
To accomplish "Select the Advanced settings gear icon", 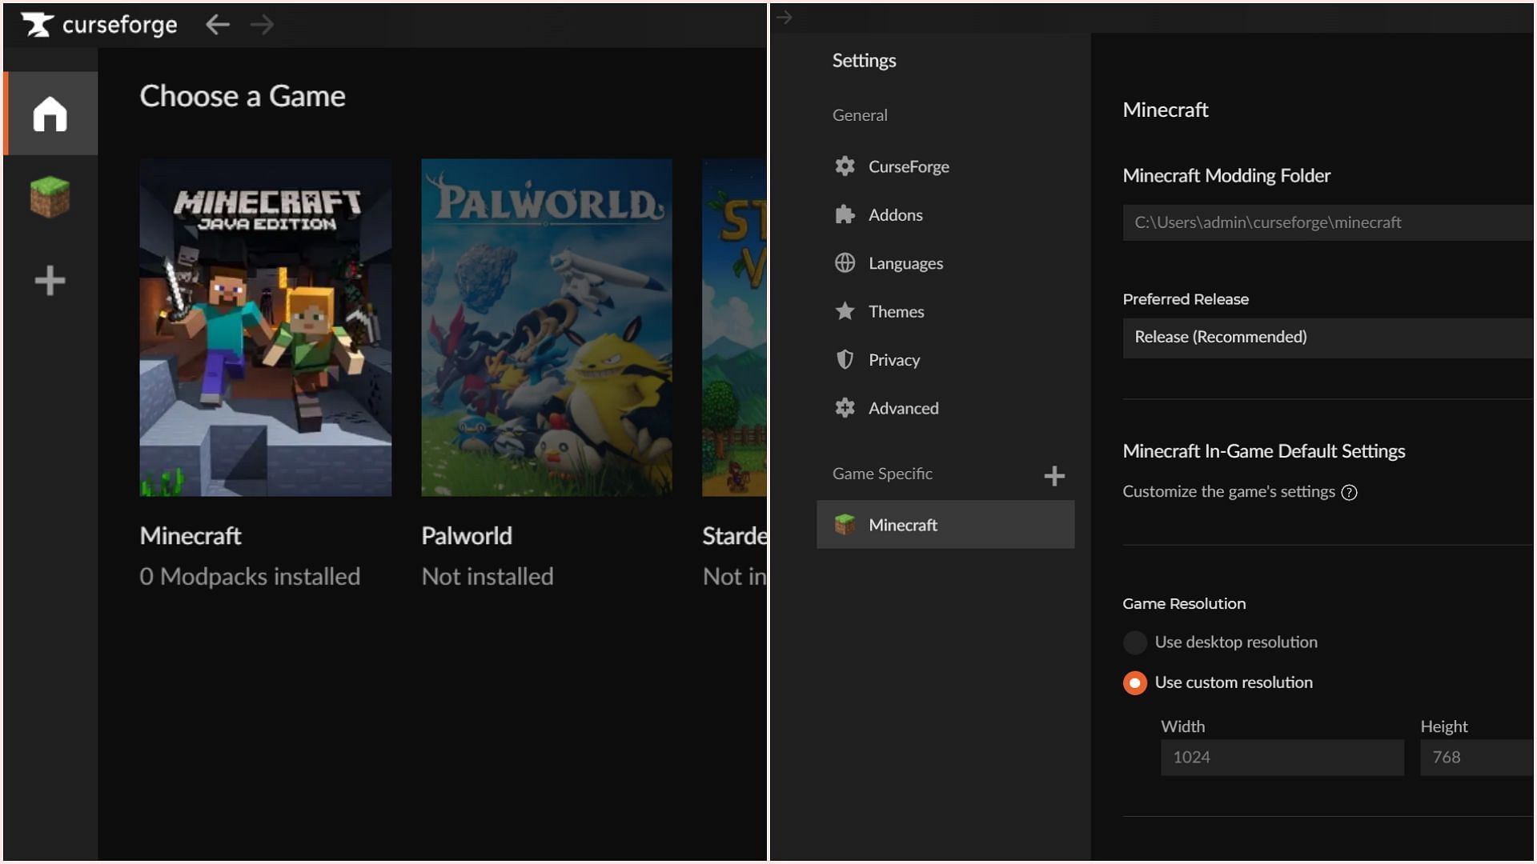I will point(844,408).
